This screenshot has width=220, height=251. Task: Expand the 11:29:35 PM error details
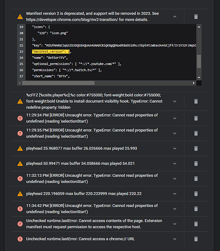tap(175, 133)
